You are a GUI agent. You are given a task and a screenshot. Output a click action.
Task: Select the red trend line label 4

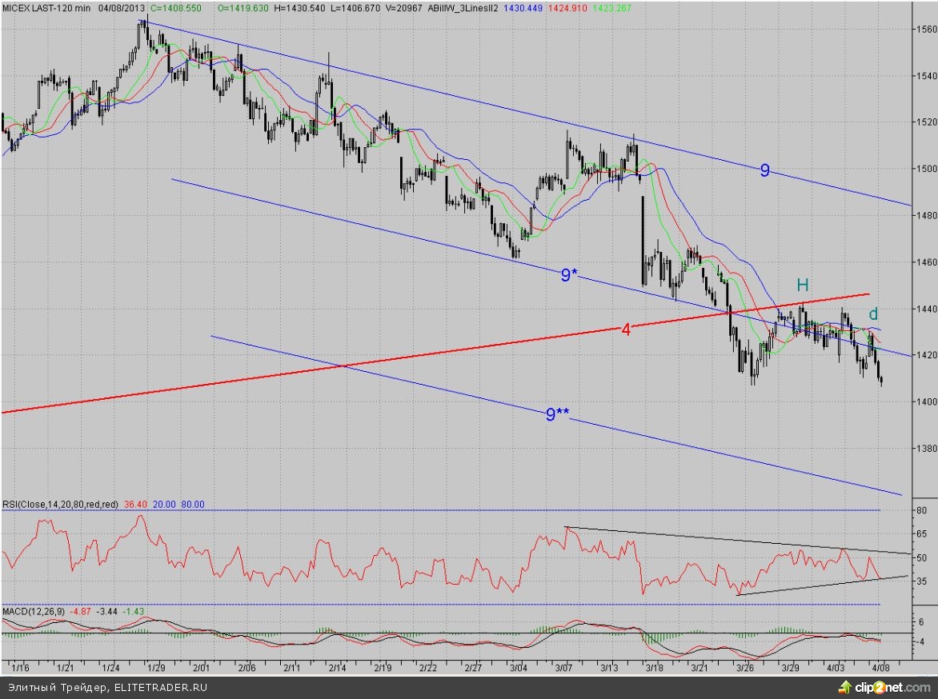point(627,330)
